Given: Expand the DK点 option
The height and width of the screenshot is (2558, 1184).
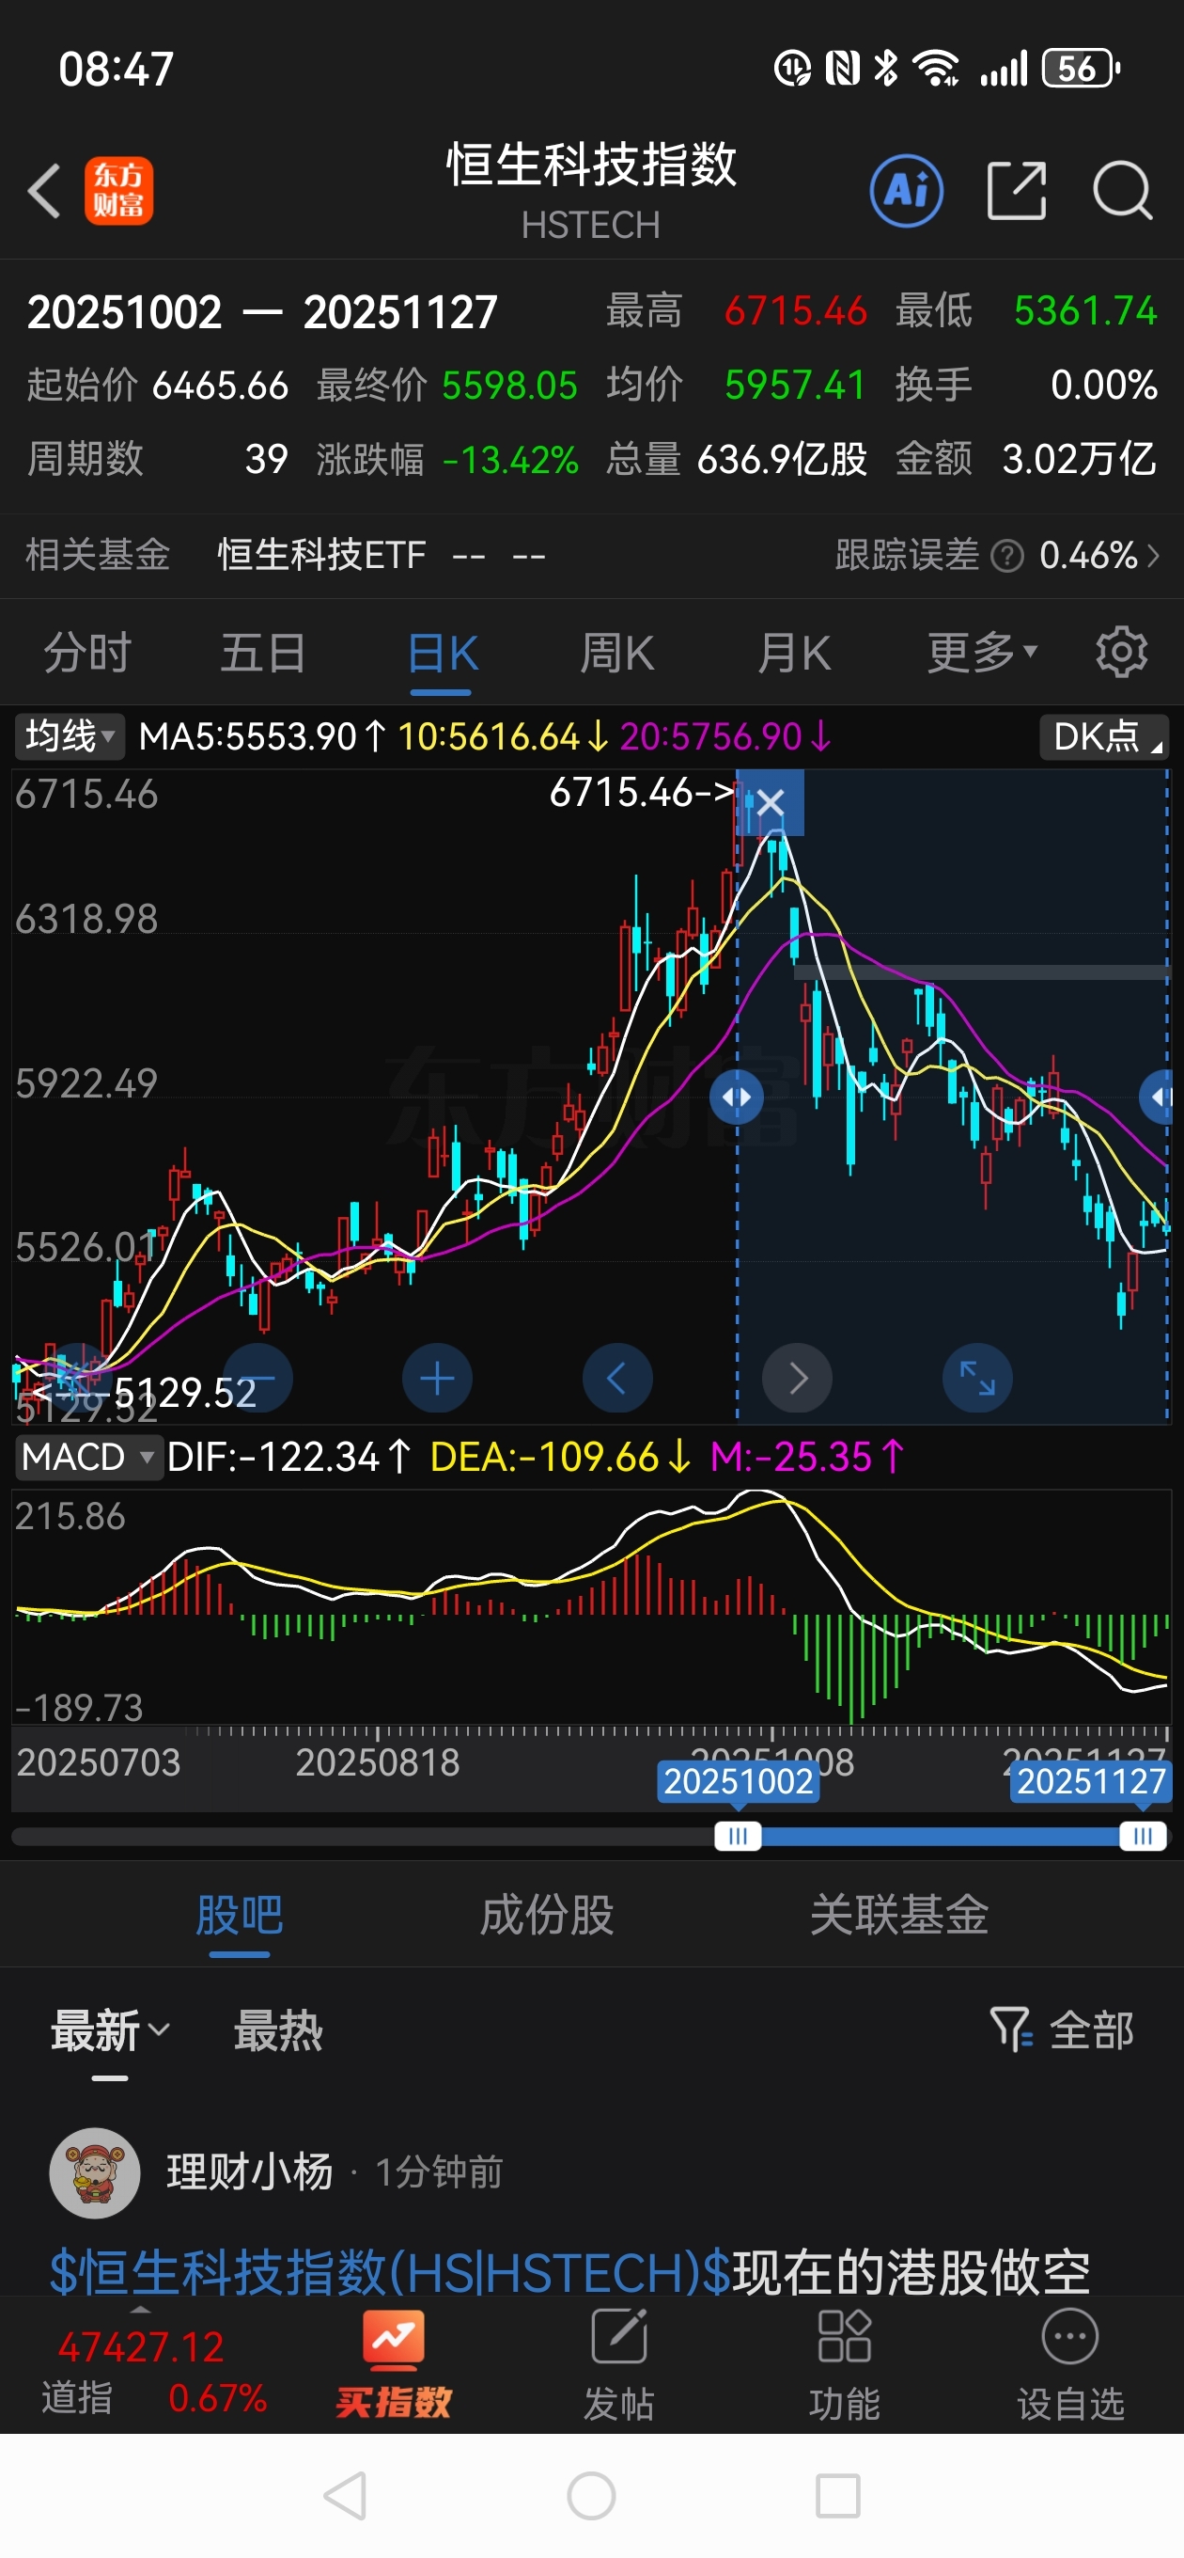Looking at the screenshot, I should [1103, 736].
